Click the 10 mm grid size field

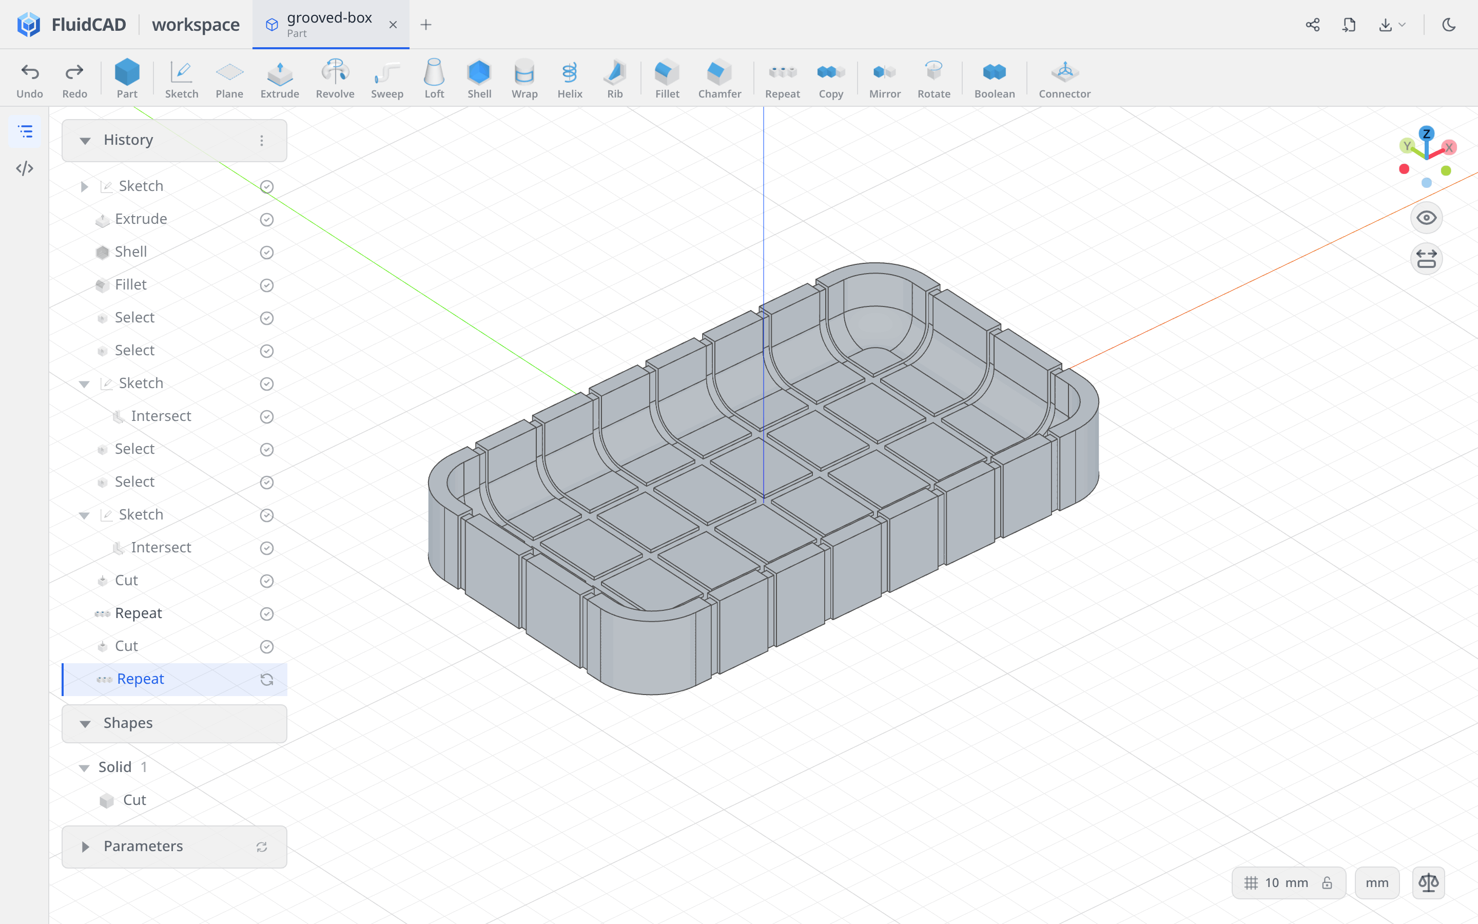[1286, 882]
